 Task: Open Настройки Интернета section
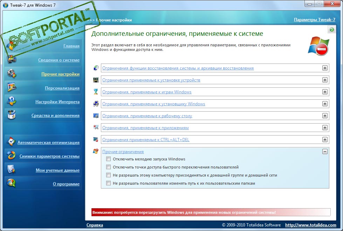(x=57, y=102)
